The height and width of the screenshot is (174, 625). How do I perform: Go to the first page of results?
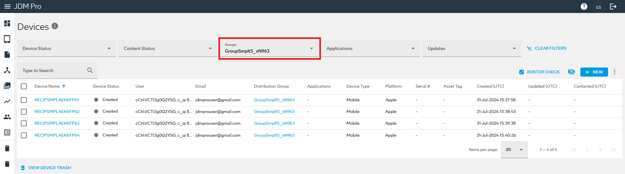[574, 150]
